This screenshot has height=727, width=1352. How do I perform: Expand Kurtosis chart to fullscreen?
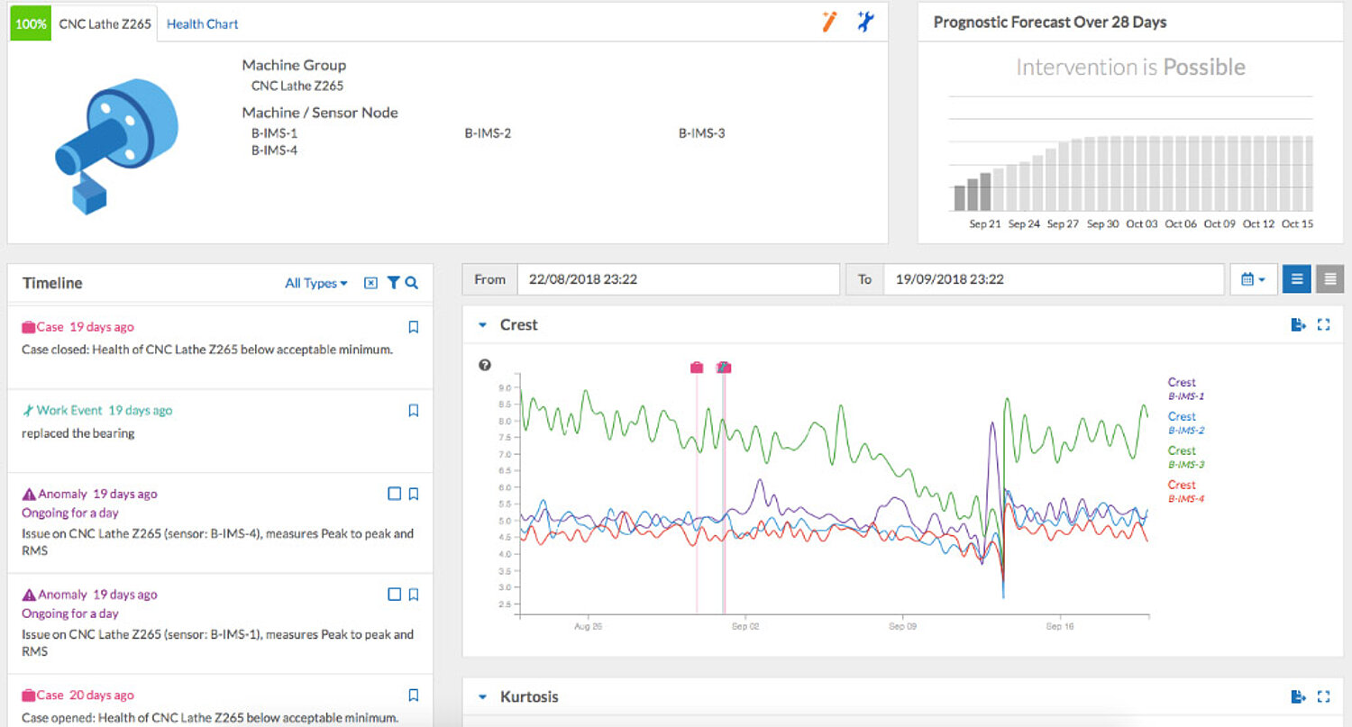(1323, 697)
